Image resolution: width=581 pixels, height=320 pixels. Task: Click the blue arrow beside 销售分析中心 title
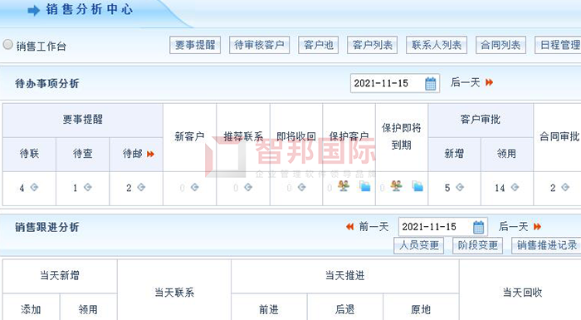coord(34,11)
